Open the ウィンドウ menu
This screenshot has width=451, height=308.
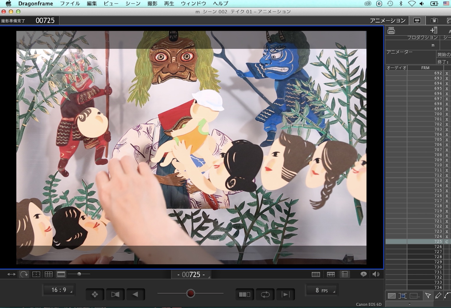pos(193,4)
